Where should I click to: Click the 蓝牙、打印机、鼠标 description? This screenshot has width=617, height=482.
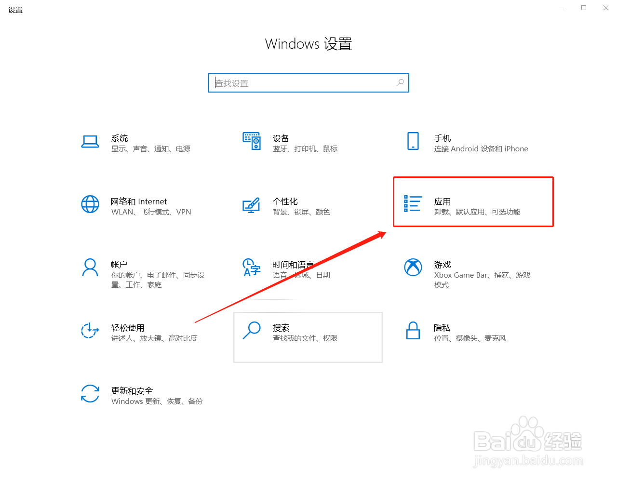305,149
